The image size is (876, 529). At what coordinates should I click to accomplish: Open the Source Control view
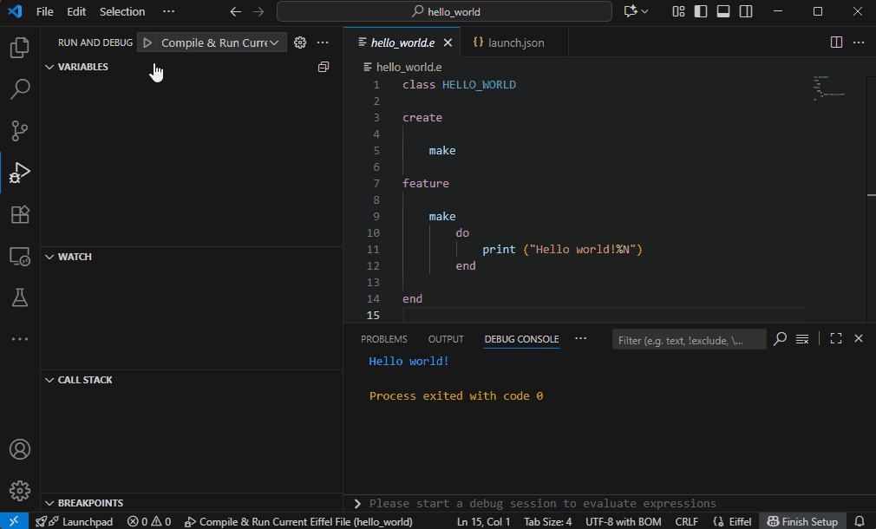pos(19,131)
